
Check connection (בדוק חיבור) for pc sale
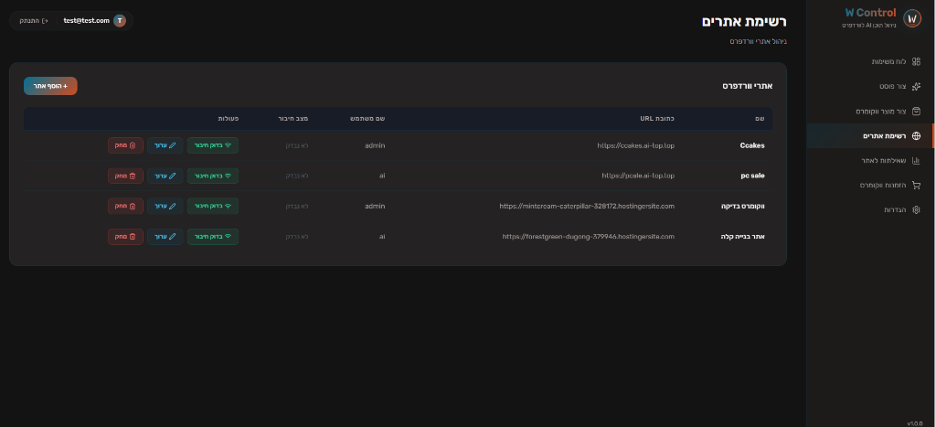tap(213, 176)
